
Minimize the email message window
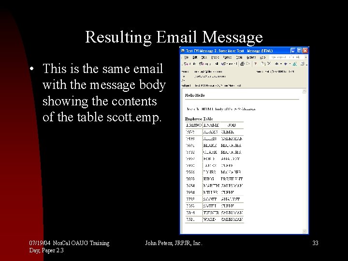click(x=293, y=51)
